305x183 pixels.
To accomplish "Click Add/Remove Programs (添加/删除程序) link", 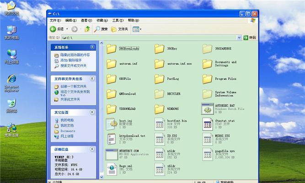I will [71, 60].
